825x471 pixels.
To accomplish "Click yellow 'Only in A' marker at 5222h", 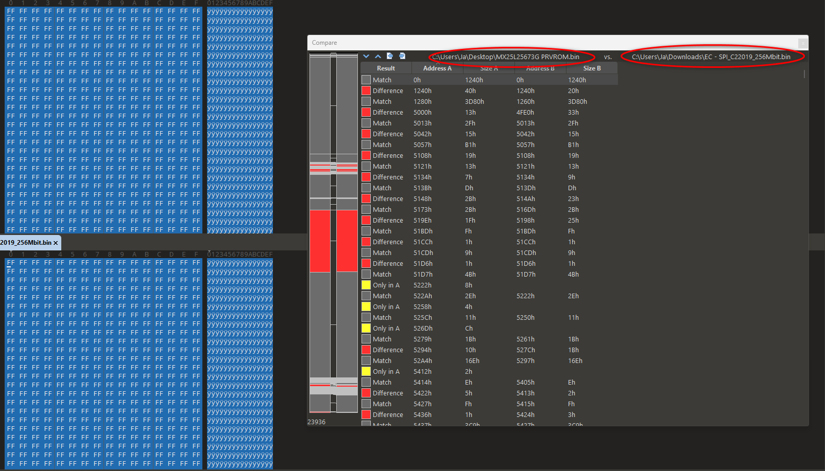I will (366, 285).
